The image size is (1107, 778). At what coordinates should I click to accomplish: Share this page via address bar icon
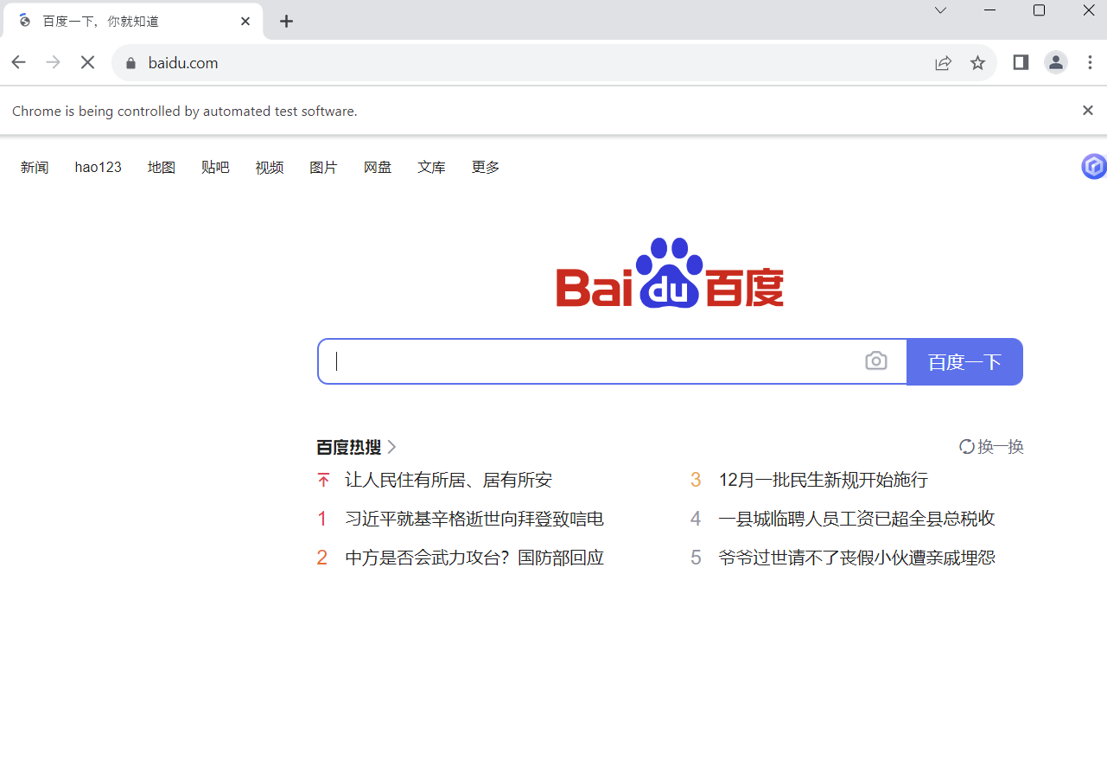(x=943, y=63)
